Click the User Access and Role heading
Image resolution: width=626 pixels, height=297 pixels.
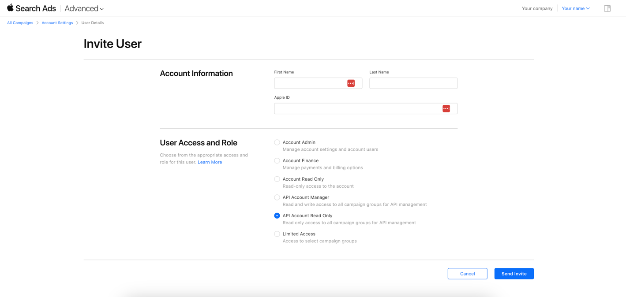point(199,143)
